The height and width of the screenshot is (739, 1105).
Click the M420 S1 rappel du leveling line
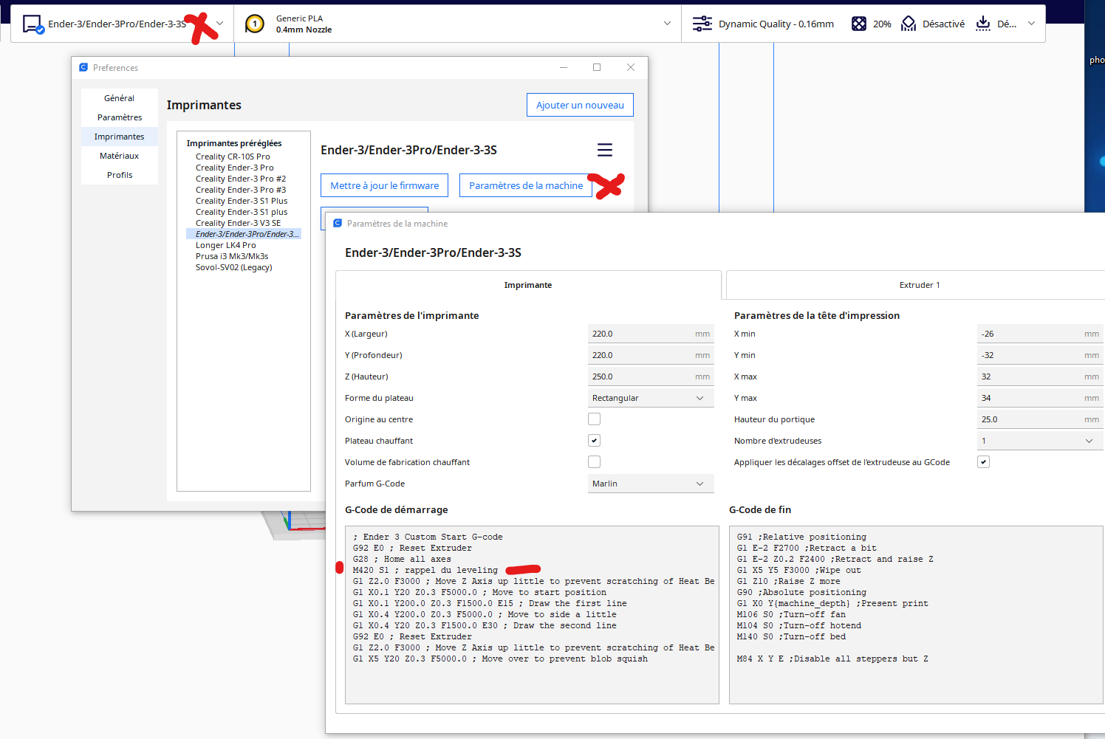point(425,570)
